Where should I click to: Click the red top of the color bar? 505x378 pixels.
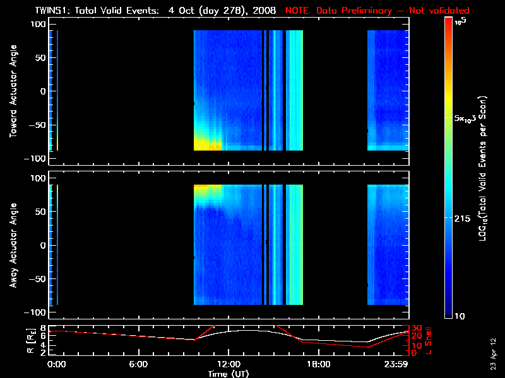tap(449, 23)
